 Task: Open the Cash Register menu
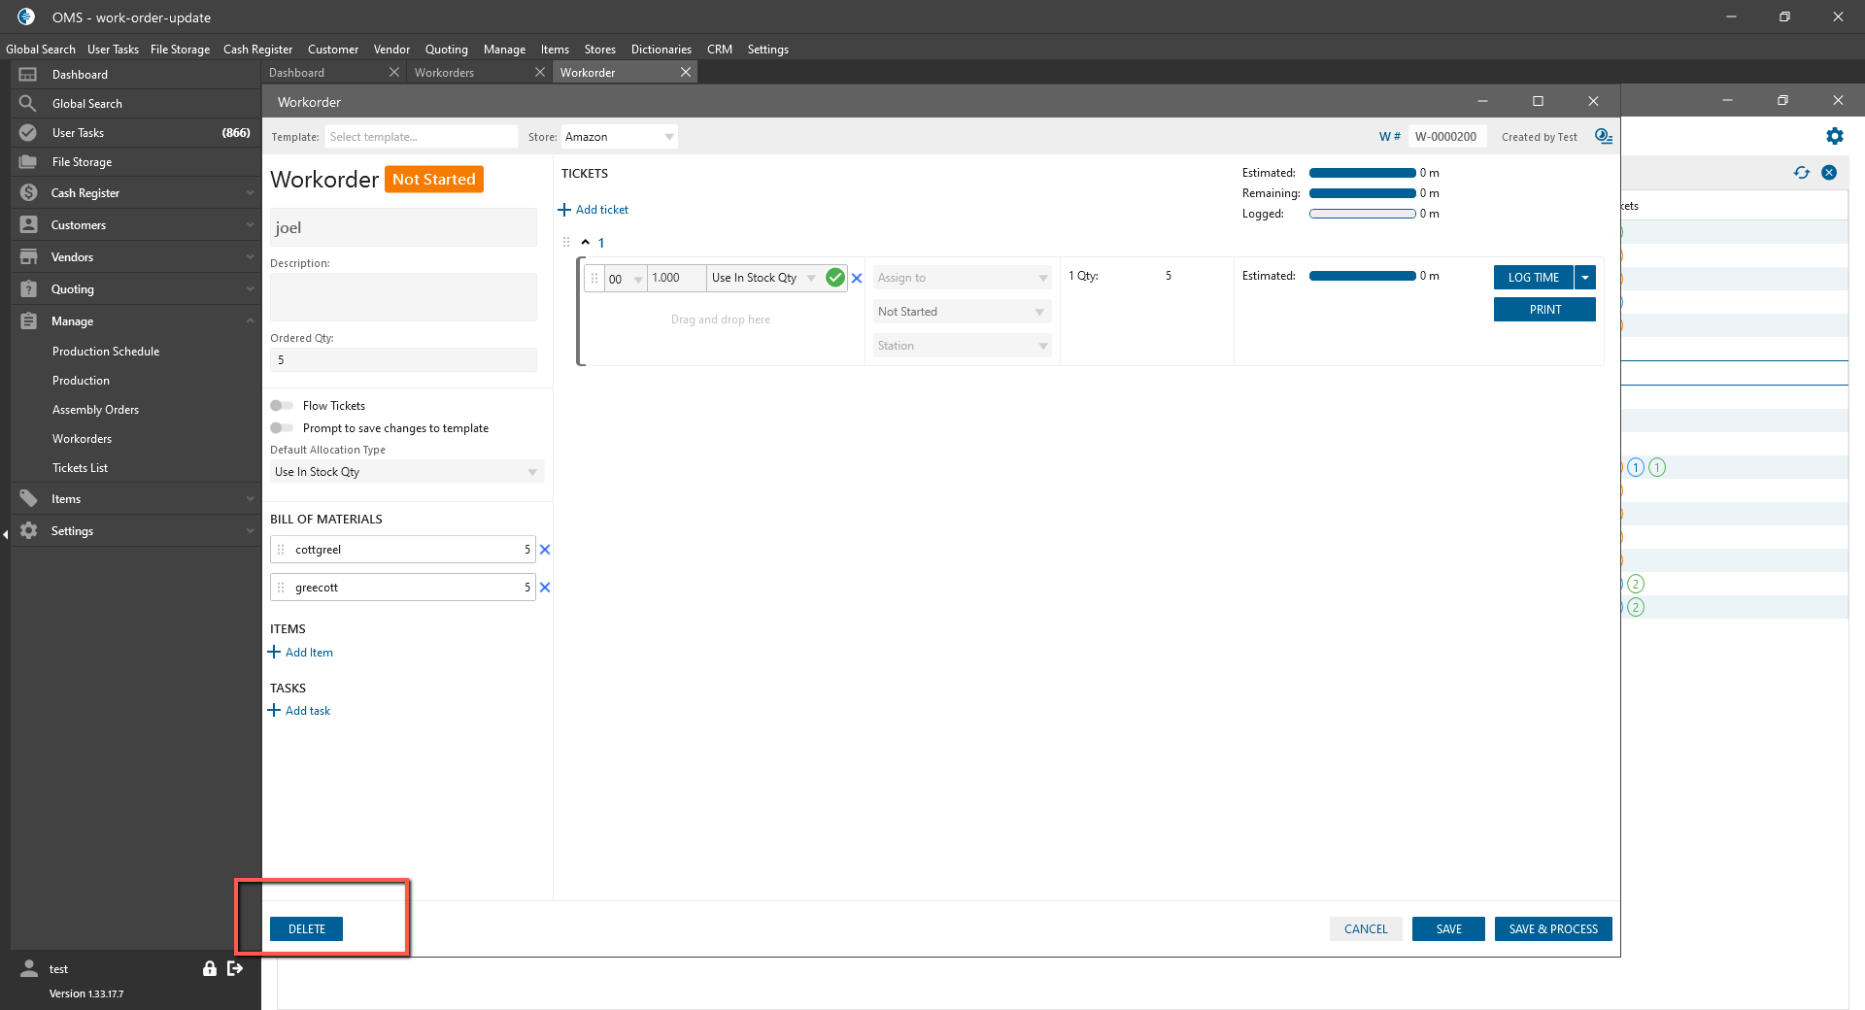click(x=257, y=50)
